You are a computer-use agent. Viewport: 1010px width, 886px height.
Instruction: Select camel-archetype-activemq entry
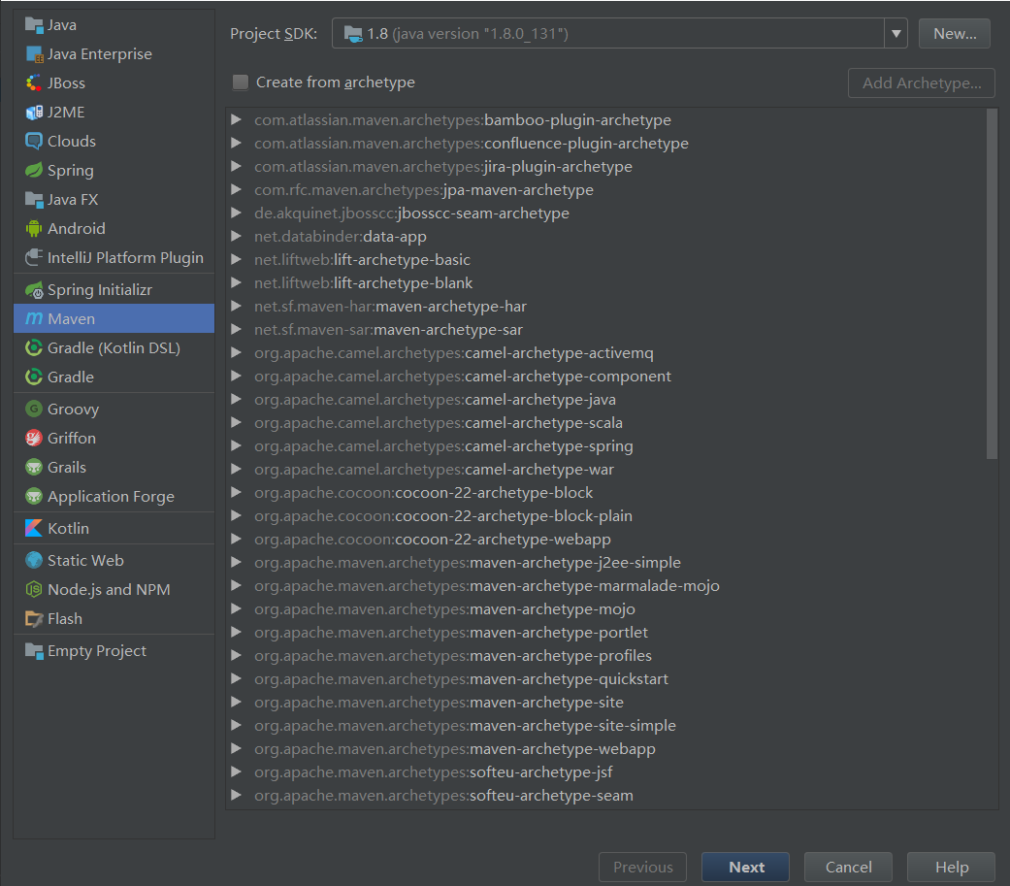coord(454,353)
